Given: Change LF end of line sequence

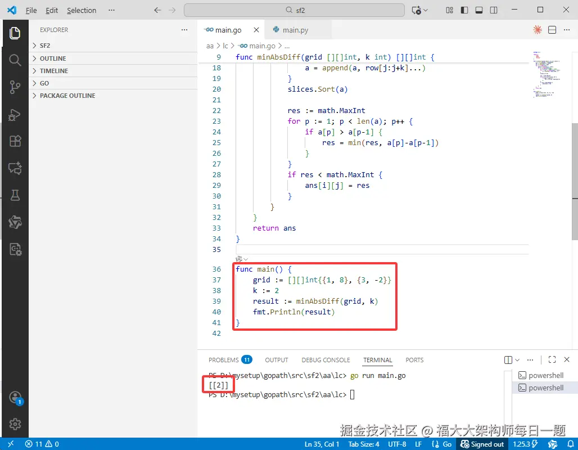Looking at the screenshot, I should (x=418, y=444).
